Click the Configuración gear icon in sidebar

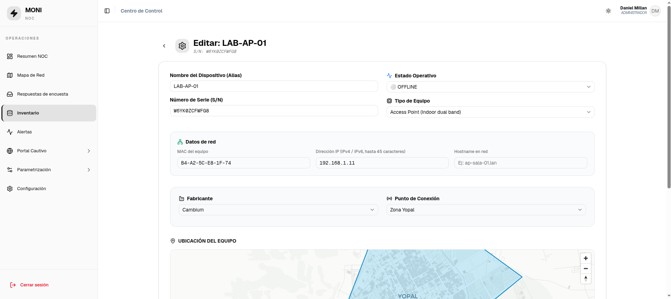(10, 189)
